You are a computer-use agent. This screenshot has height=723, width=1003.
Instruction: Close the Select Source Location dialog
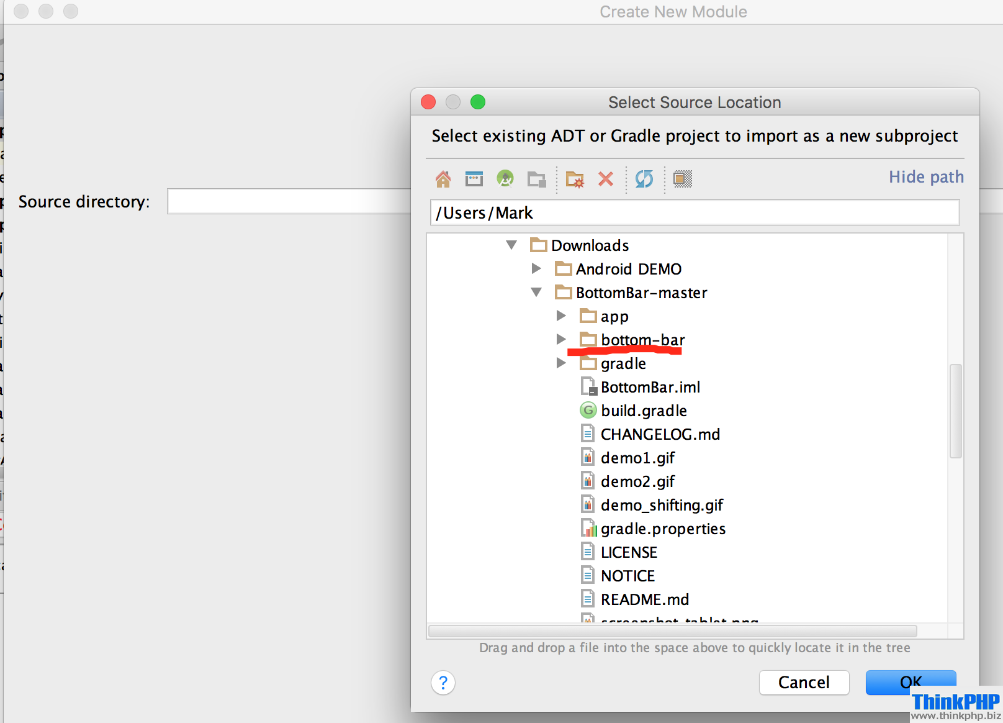click(428, 102)
